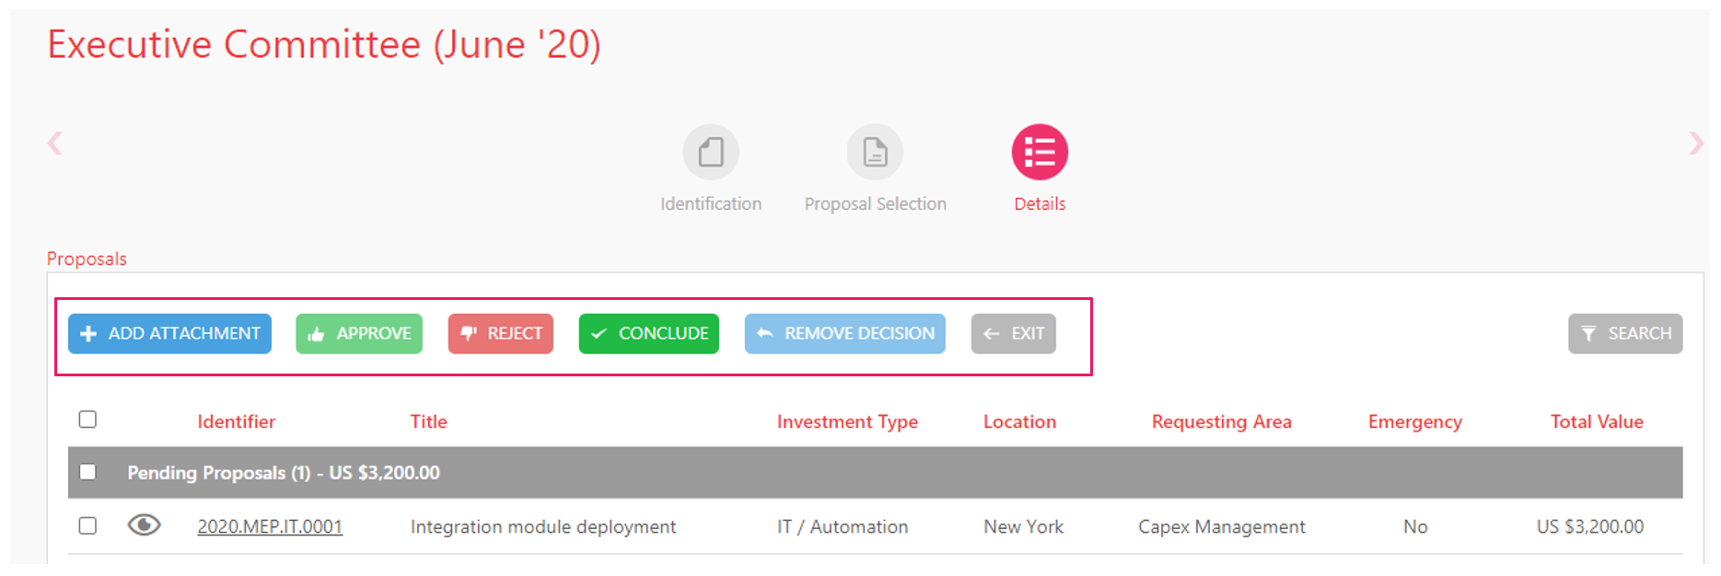Click the US $3,200.00 total value cell
1721x576 pixels.
click(x=1590, y=526)
